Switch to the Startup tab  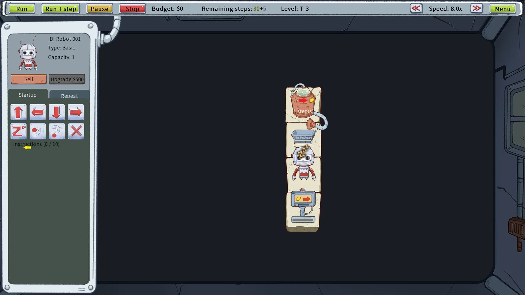tap(27, 95)
